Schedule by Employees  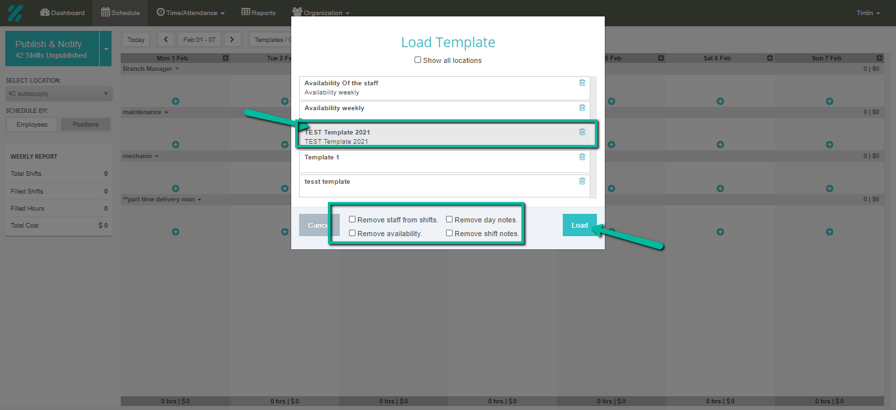32,125
